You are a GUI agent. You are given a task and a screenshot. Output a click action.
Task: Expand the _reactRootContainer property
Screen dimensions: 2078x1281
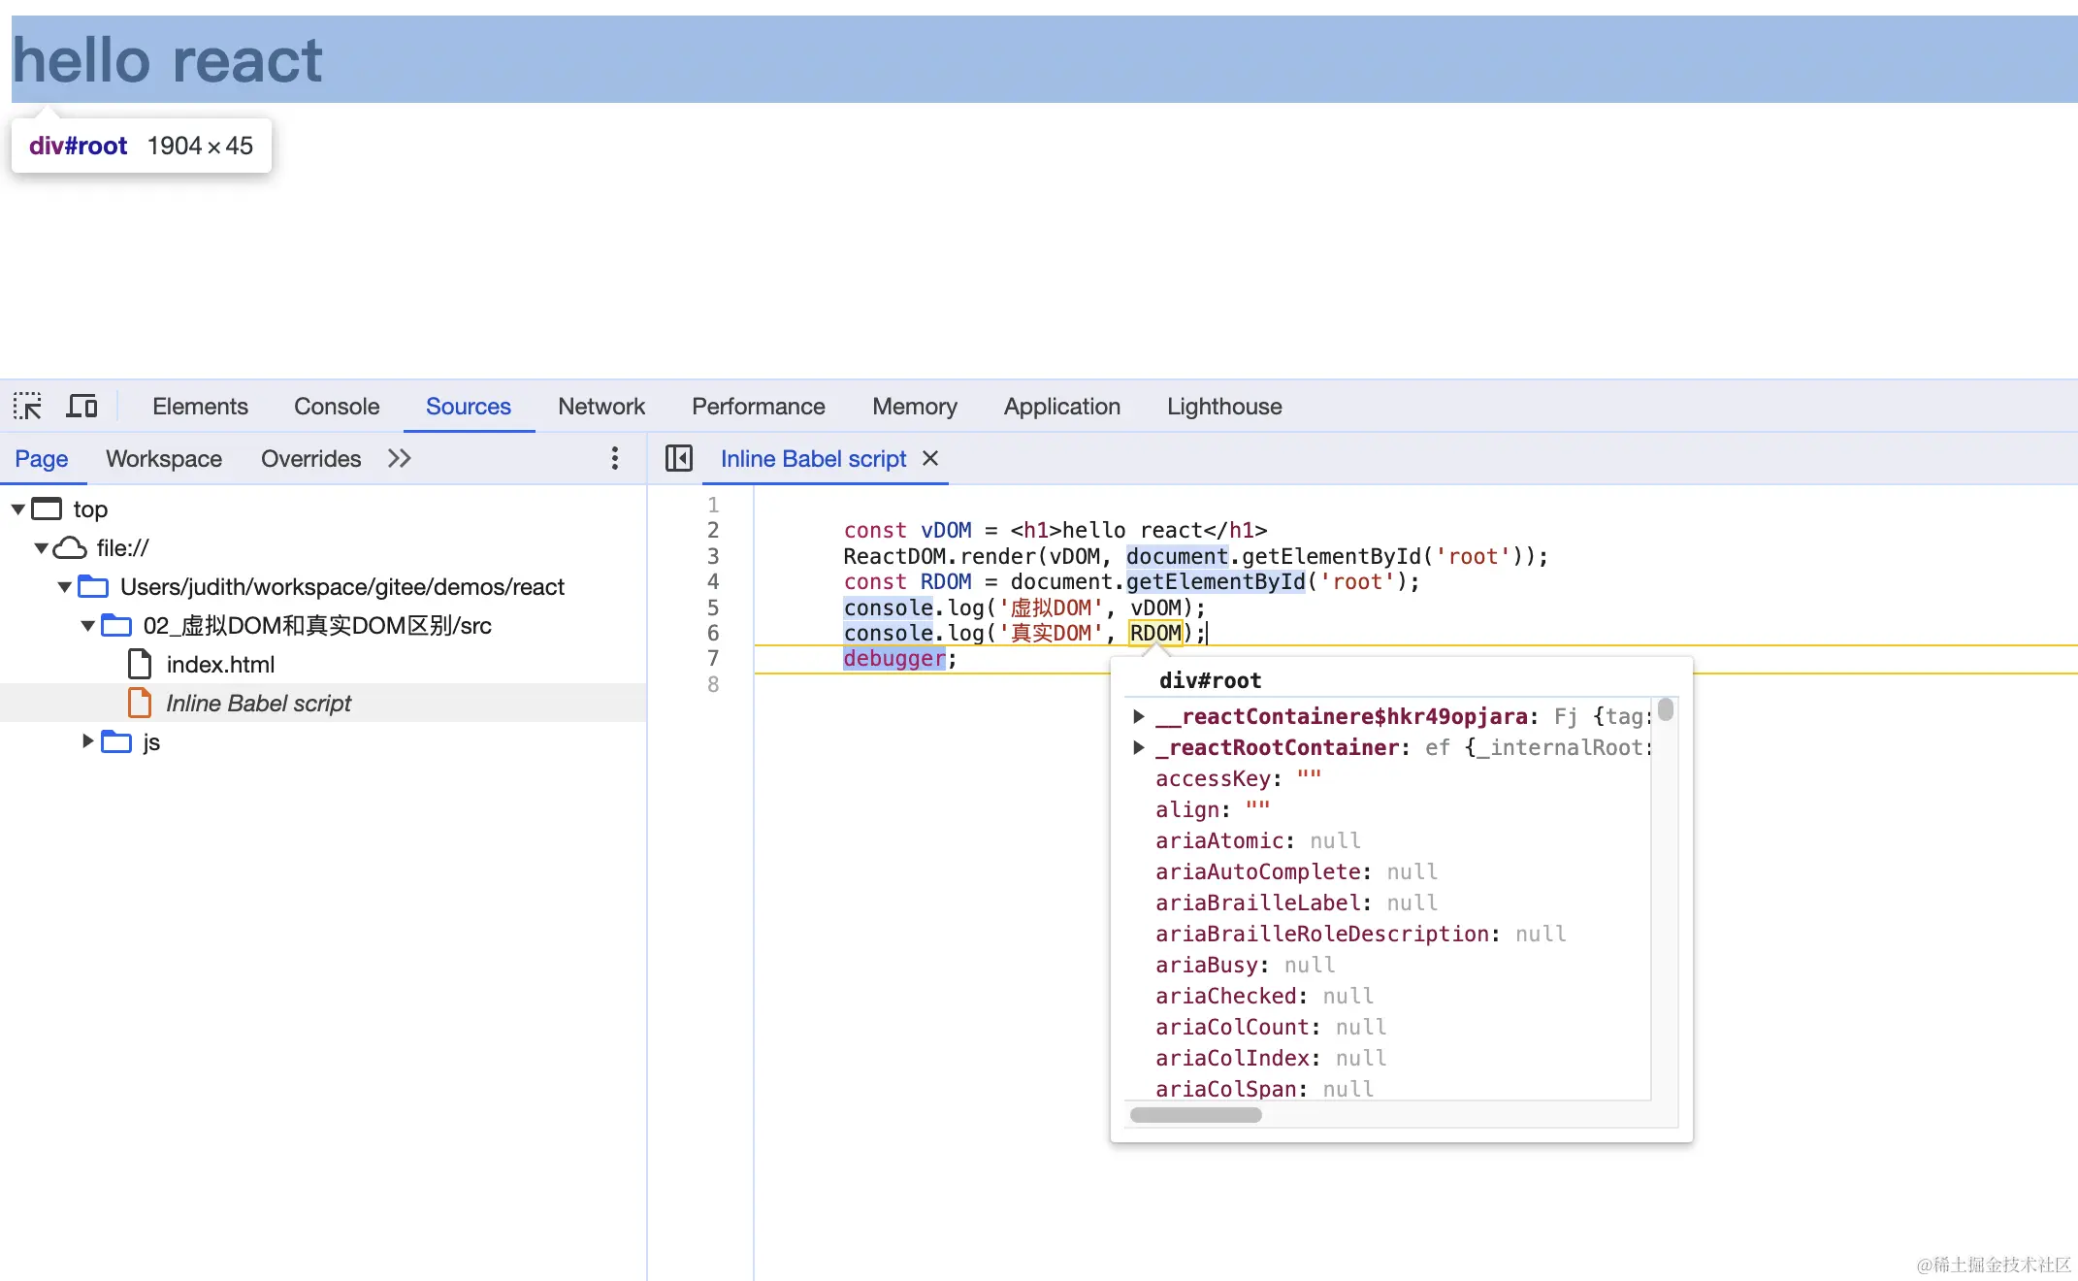pos(1139,747)
